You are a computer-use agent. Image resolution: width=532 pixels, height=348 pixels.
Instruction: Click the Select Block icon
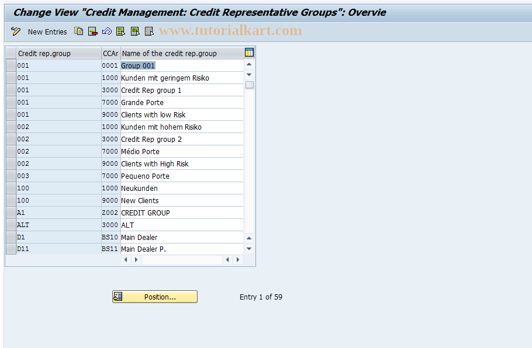click(135, 32)
